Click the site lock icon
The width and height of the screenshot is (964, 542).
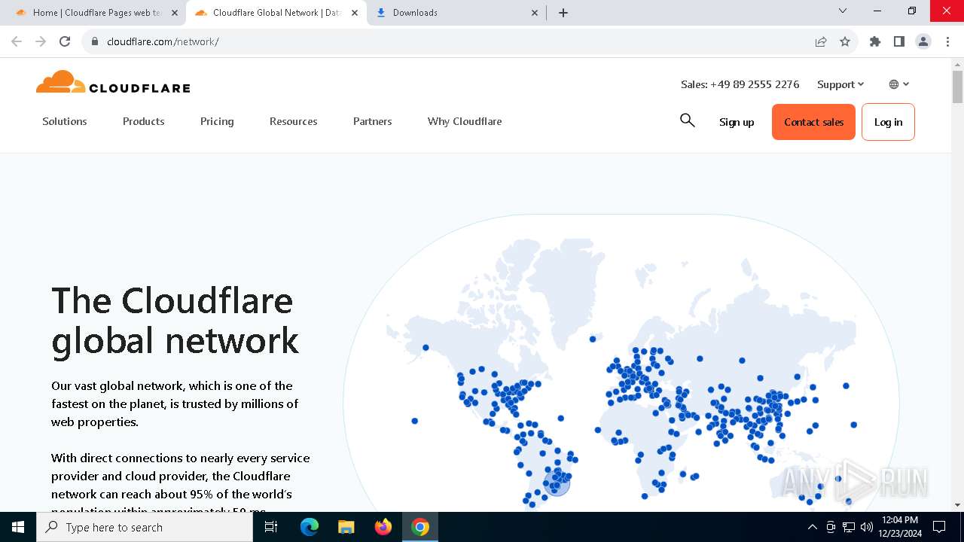click(94, 41)
